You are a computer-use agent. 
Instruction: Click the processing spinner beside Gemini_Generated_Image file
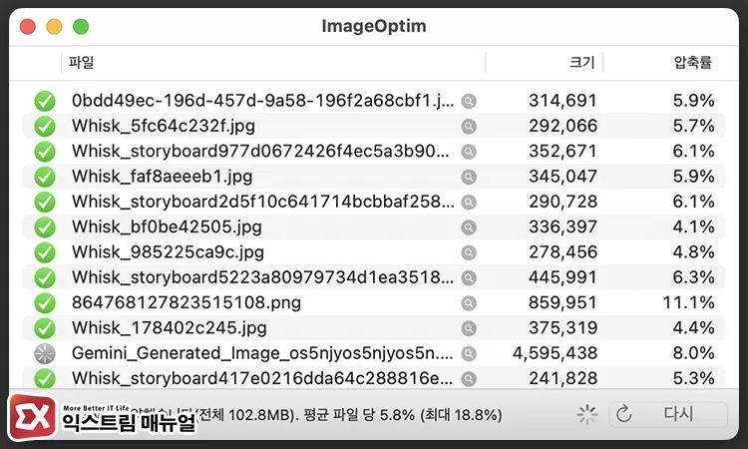tap(45, 353)
